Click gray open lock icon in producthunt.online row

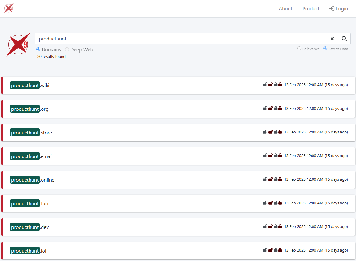coord(265,179)
